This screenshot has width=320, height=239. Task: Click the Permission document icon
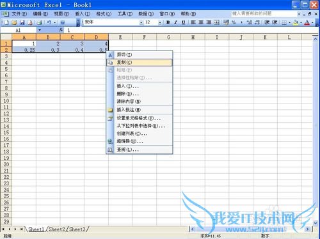point(30,22)
